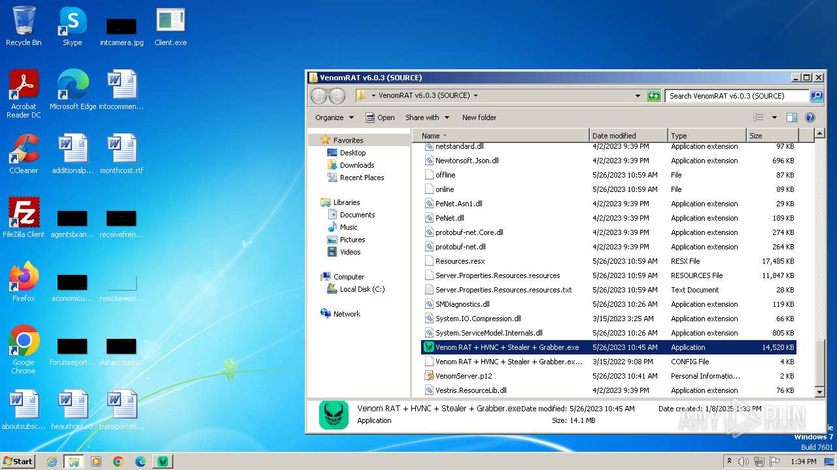Open the Recycle Bin desktop icon
The image size is (837, 470).
[24, 26]
